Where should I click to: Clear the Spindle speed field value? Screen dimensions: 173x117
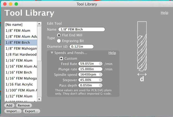[100, 75]
